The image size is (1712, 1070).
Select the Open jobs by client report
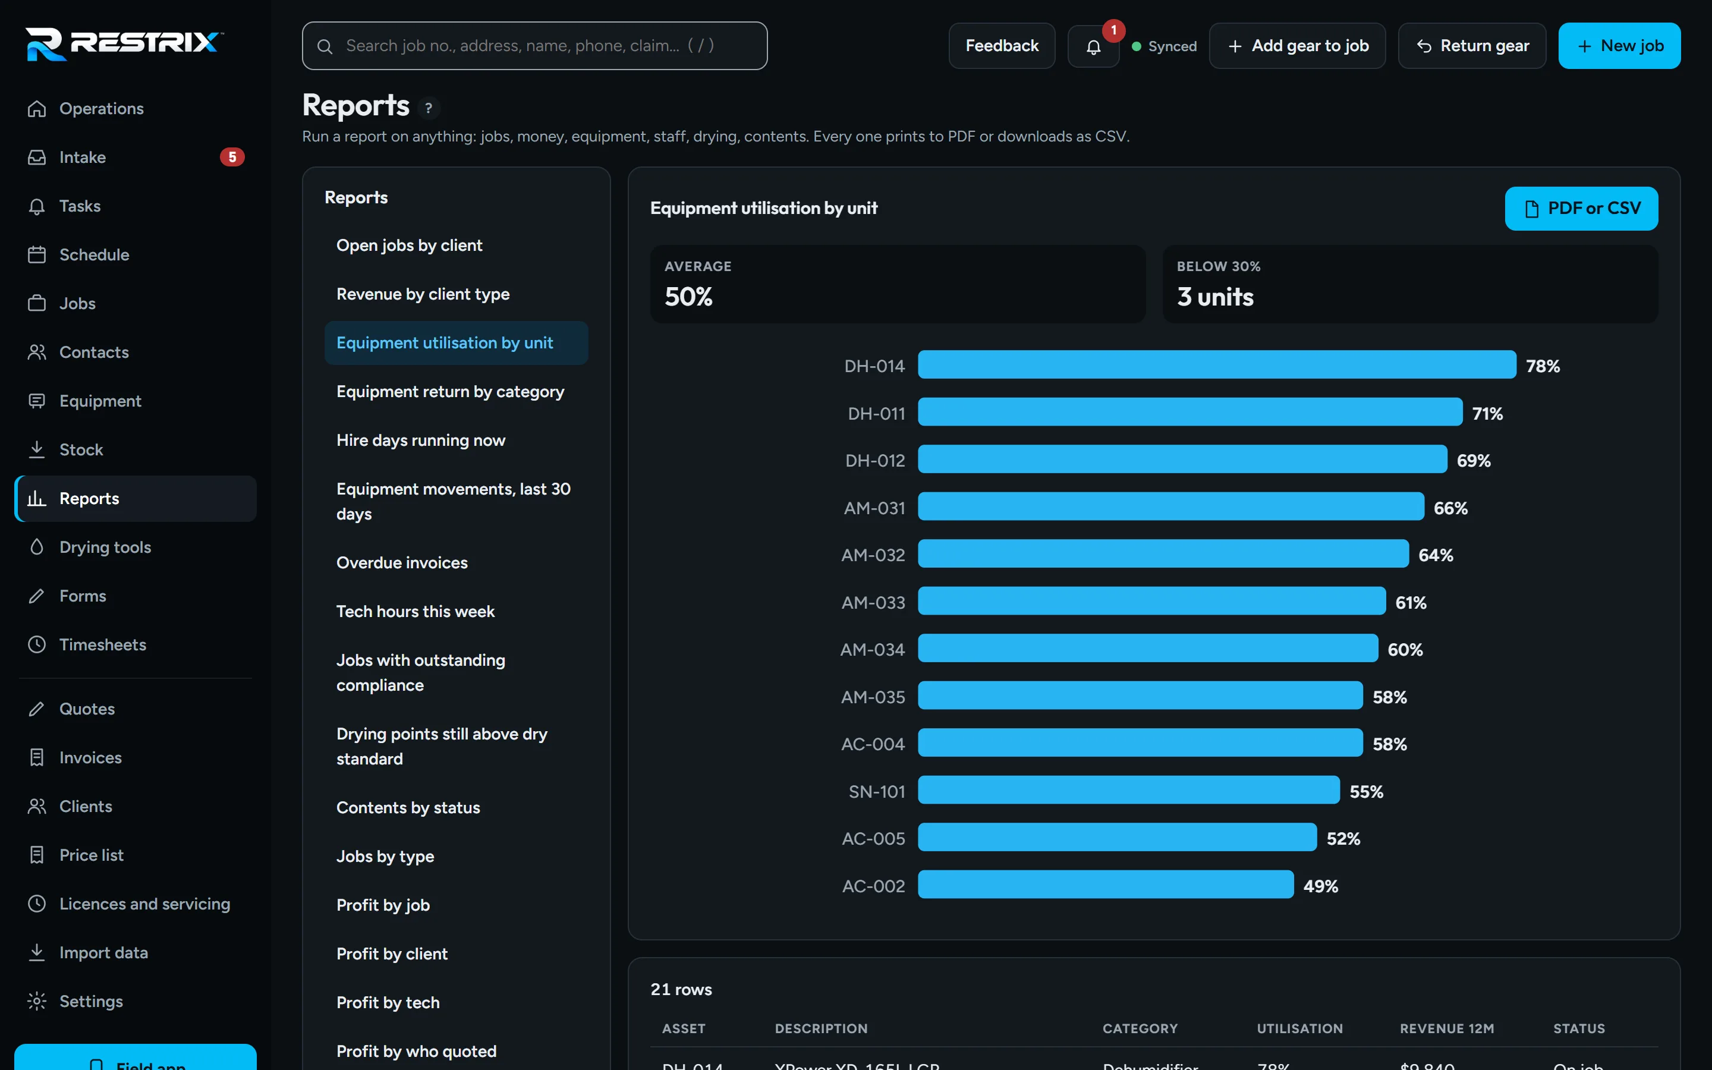(455, 246)
